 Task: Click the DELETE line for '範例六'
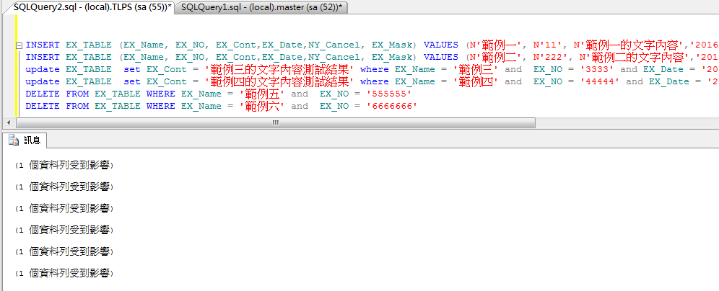(222, 106)
